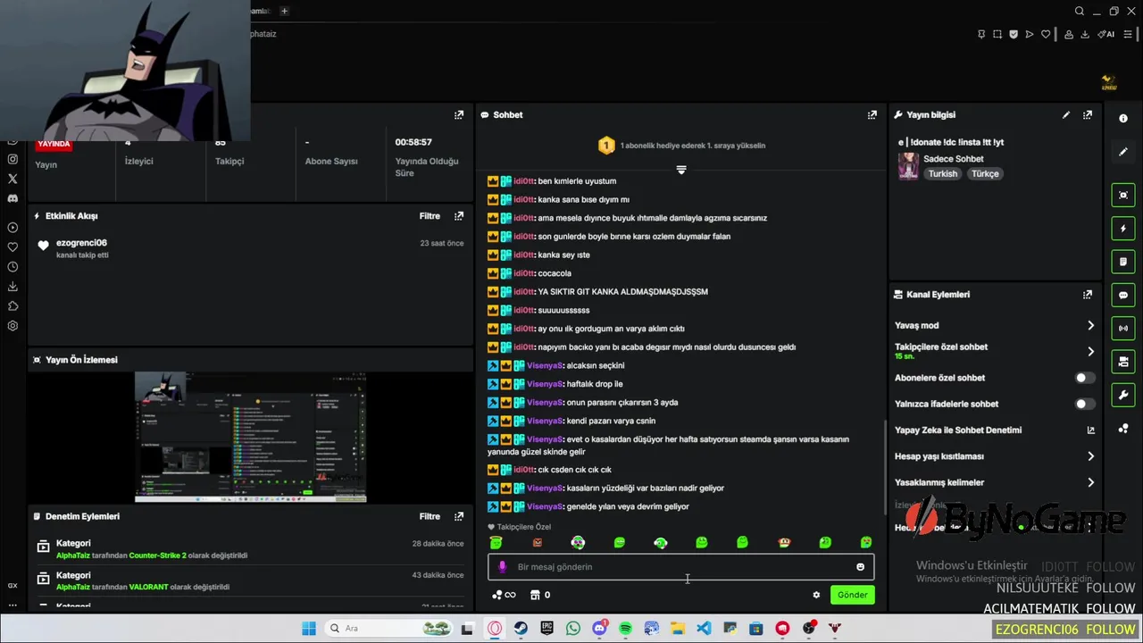
Task: Toggle the notes document widget in right rail
Action: coord(1123,262)
